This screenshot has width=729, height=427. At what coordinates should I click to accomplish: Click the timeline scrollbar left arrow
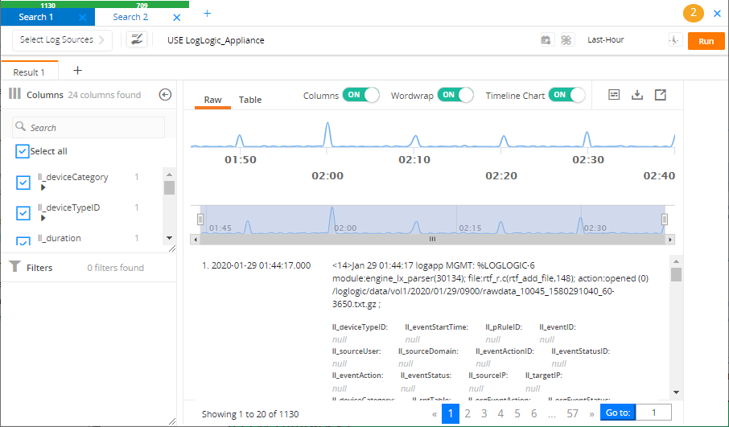click(x=196, y=240)
